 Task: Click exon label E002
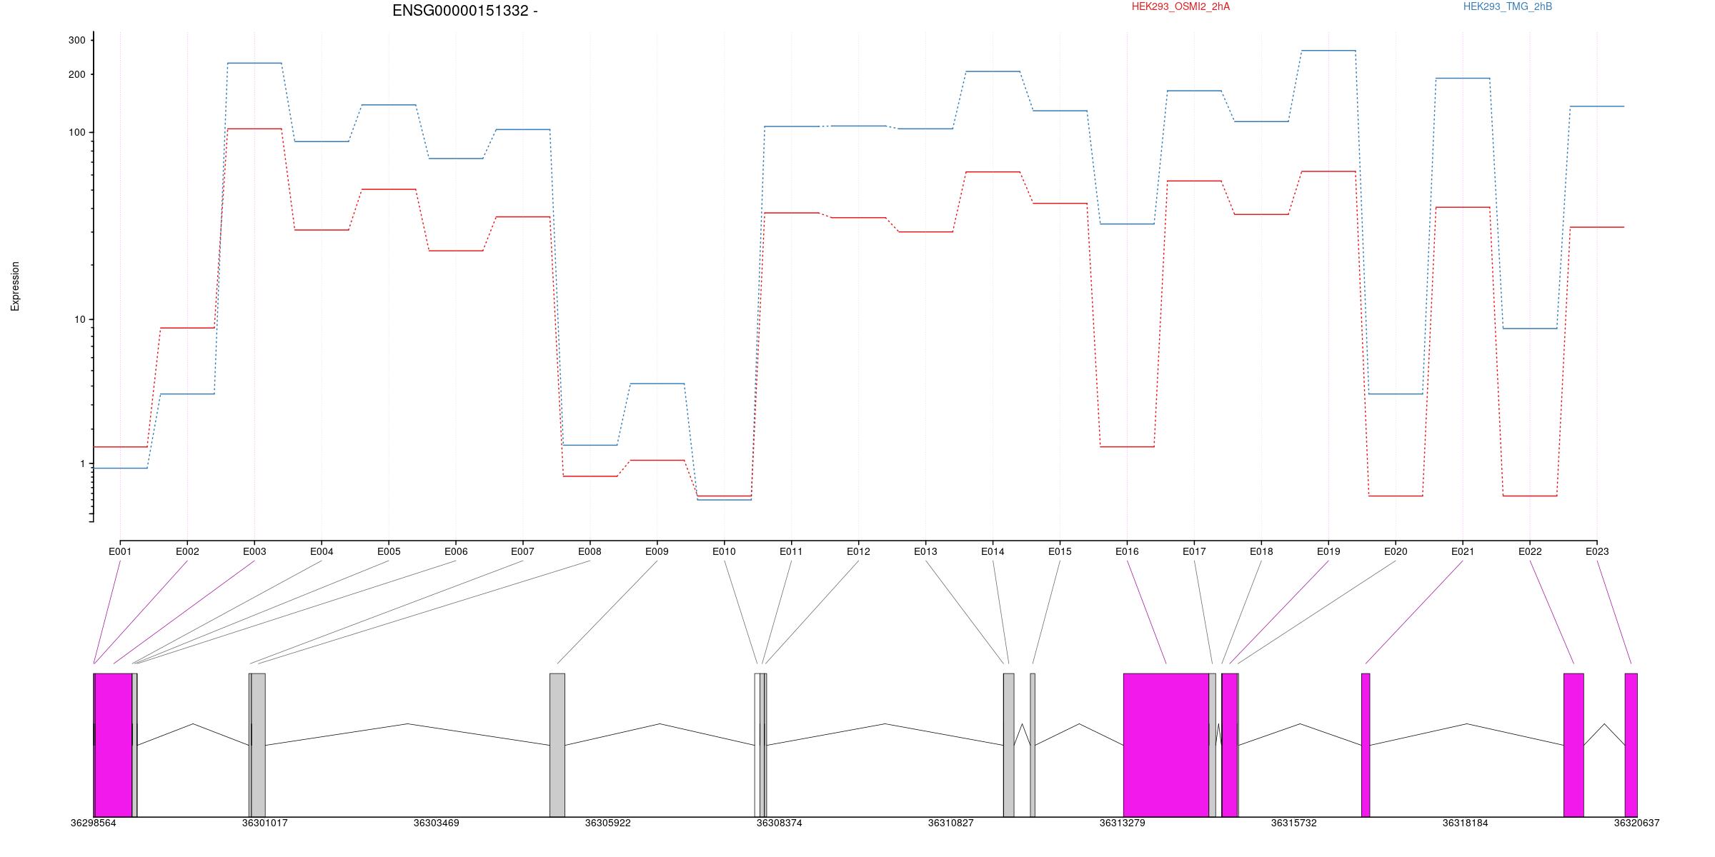coord(187,551)
